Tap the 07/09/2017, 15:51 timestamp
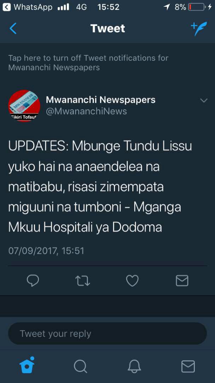The image size is (215, 383). coord(46,251)
